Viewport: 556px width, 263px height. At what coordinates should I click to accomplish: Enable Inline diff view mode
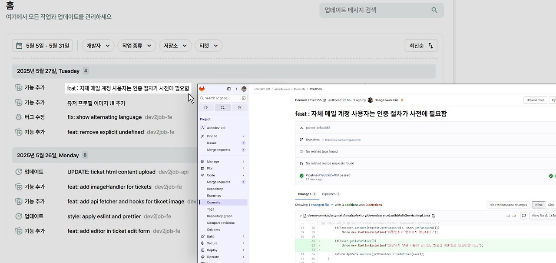point(538,204)
